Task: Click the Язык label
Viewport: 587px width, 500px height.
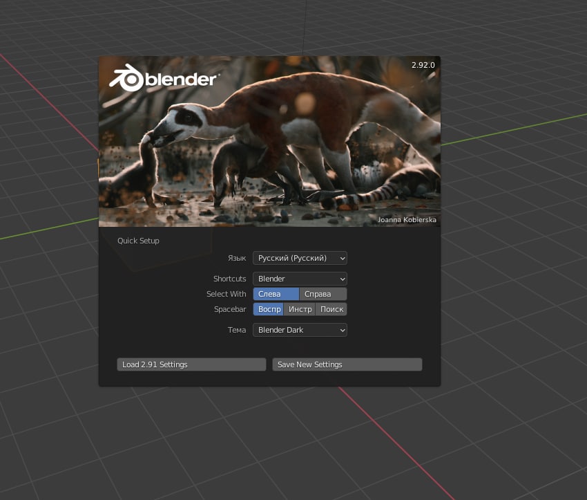Action: click(237, 258)
